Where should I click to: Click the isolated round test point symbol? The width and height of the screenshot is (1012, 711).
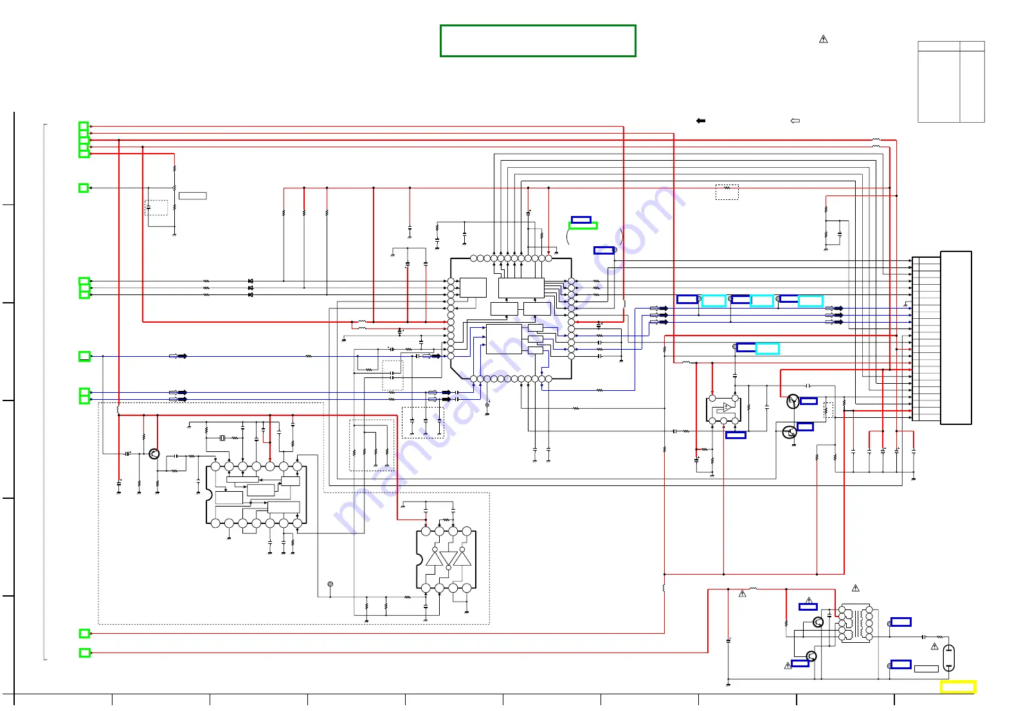click(x=330, y=584)
